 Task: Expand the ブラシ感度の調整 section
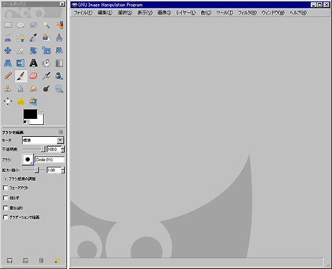click(5, 179)
